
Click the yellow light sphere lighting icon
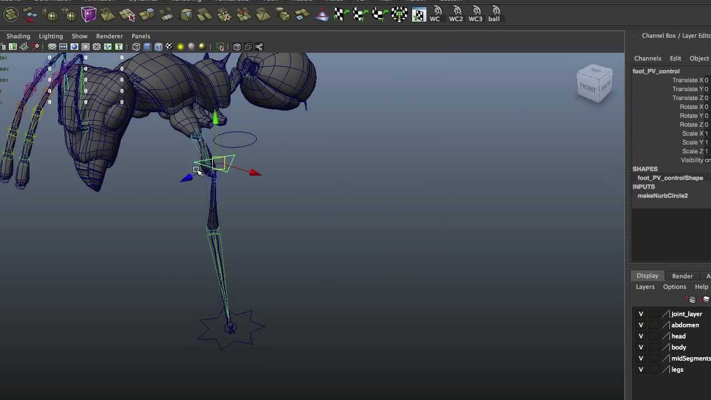pos(181,47)
